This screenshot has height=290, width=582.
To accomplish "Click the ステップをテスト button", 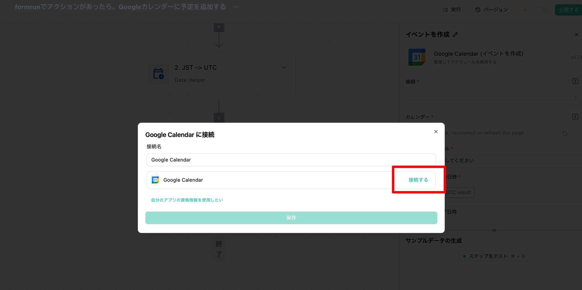I will (494, 256).
